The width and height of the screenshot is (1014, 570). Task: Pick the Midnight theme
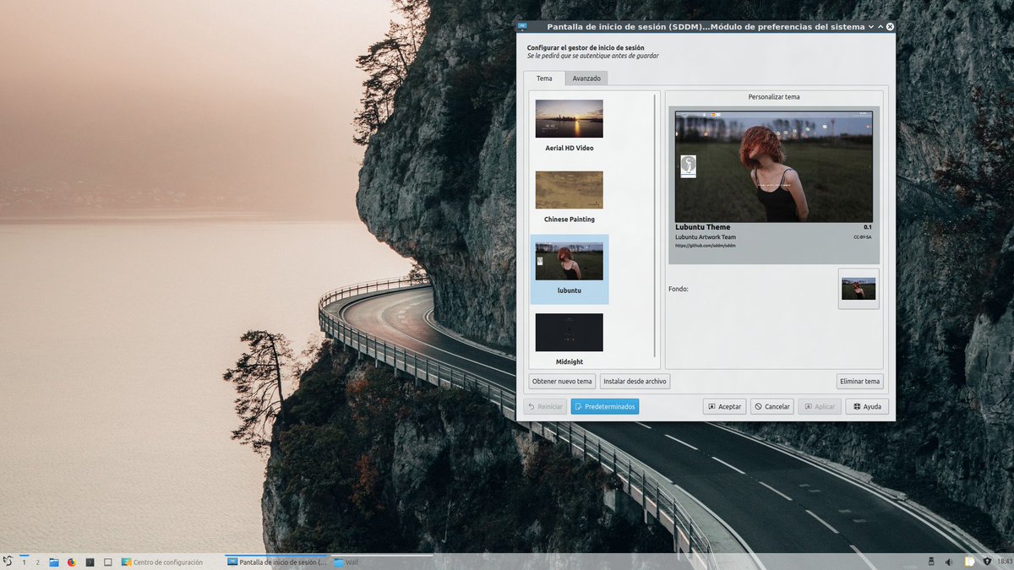[x=569, y=339]
